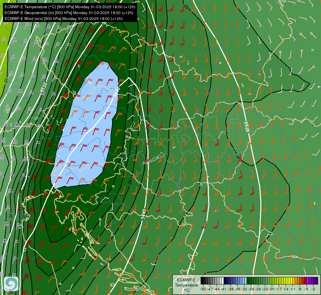This screenshot has height=295, width=321.
Task: Click the -29 legend tick label
Action: pyautogui.click(x=251, y=289)
